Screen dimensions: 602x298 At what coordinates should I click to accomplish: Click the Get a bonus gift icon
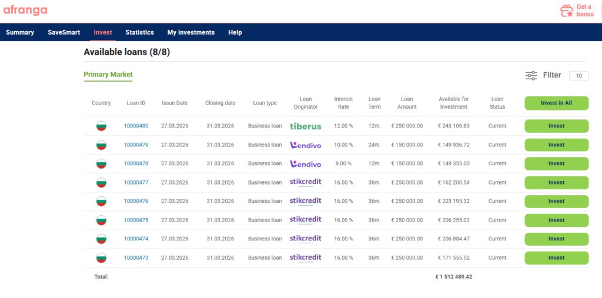566,11
